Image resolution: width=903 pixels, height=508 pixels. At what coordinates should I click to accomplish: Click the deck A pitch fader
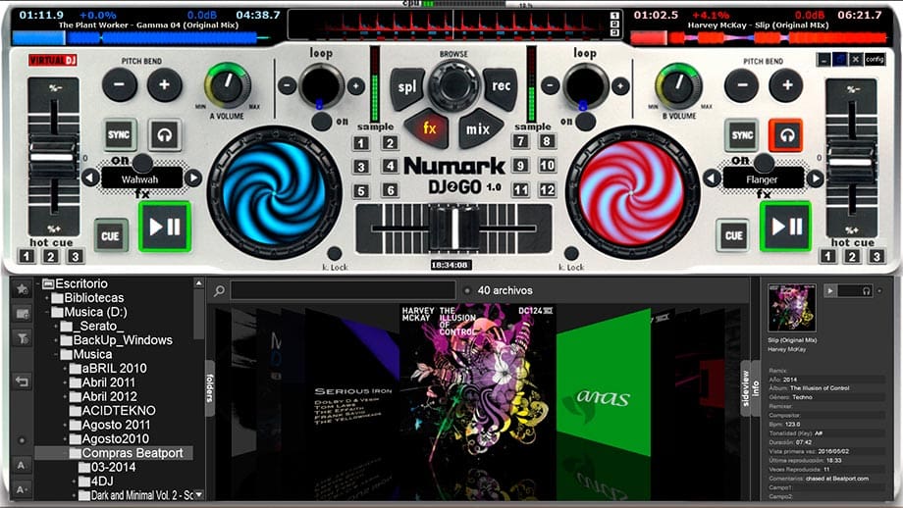(x=53, y=157)
